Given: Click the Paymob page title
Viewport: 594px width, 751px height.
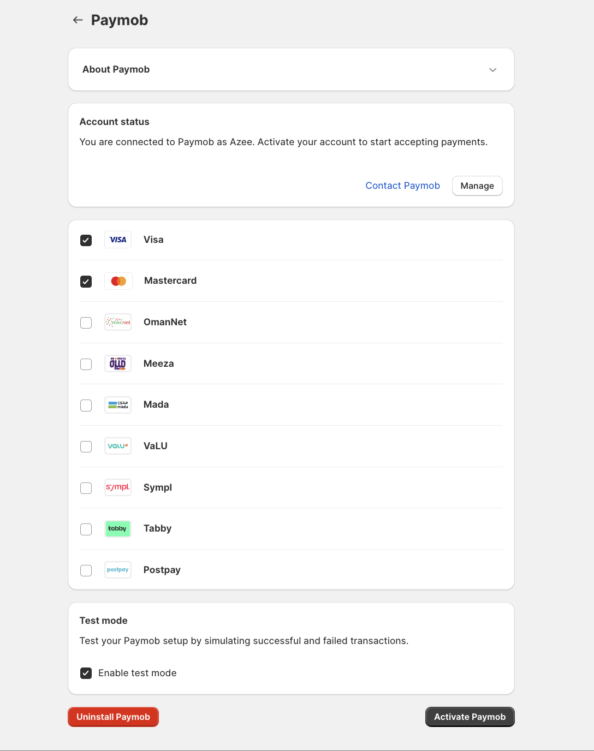Looking at the screenshot, I should (120, 20).
